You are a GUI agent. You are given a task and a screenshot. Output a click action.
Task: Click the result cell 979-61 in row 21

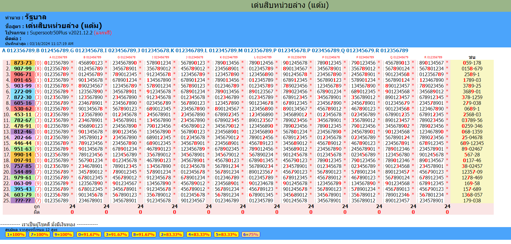tap(23, 178)
